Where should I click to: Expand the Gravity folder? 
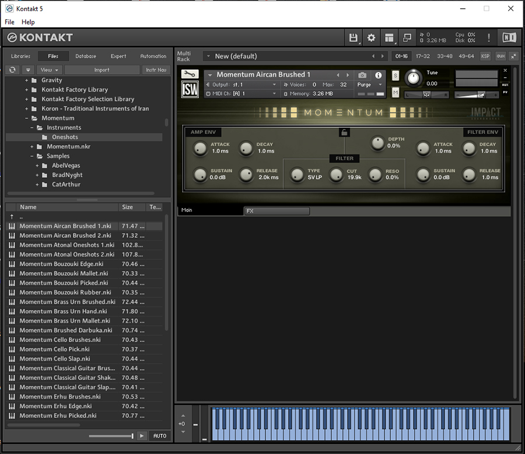point(26,80)
